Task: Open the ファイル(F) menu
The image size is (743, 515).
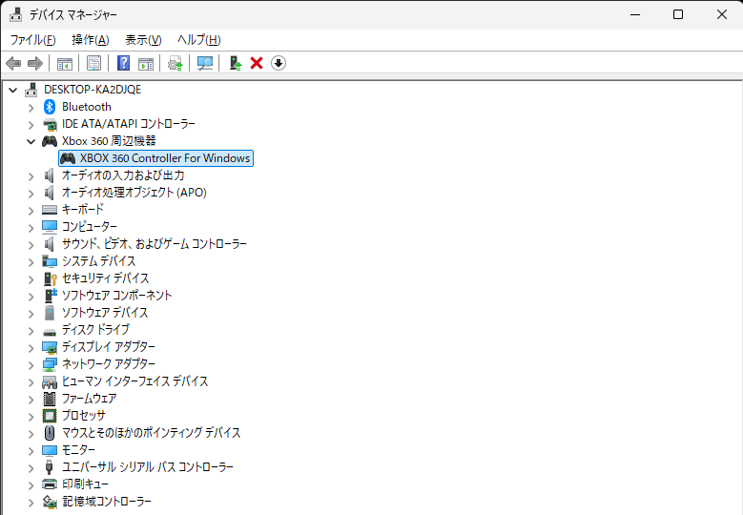Action: point(32,39)
